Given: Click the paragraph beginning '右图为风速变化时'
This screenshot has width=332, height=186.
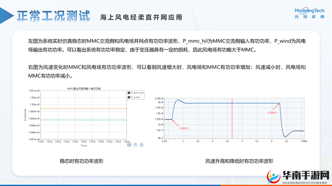Looking at the screenshot, I should coord(167,71).
